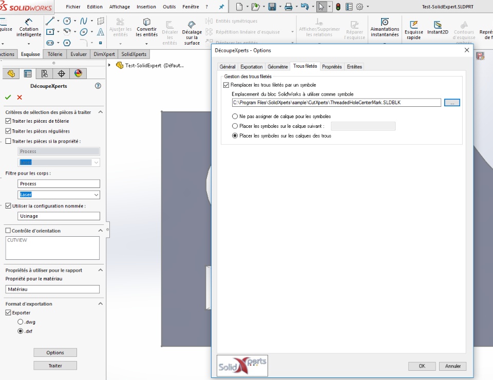Open the DisplayManager color ball tab

[78, 73]
